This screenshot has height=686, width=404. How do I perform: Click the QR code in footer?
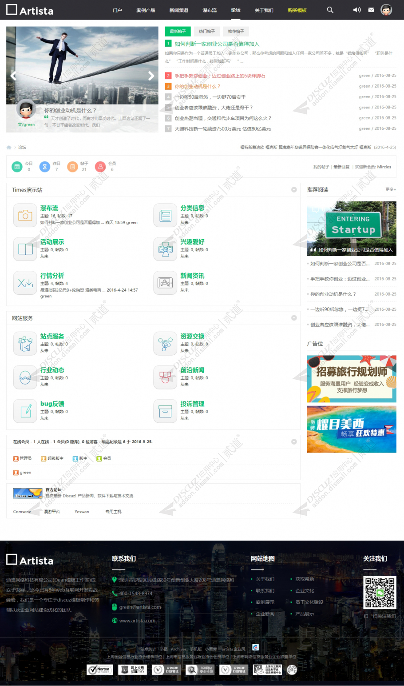click(x=380, y=593)
